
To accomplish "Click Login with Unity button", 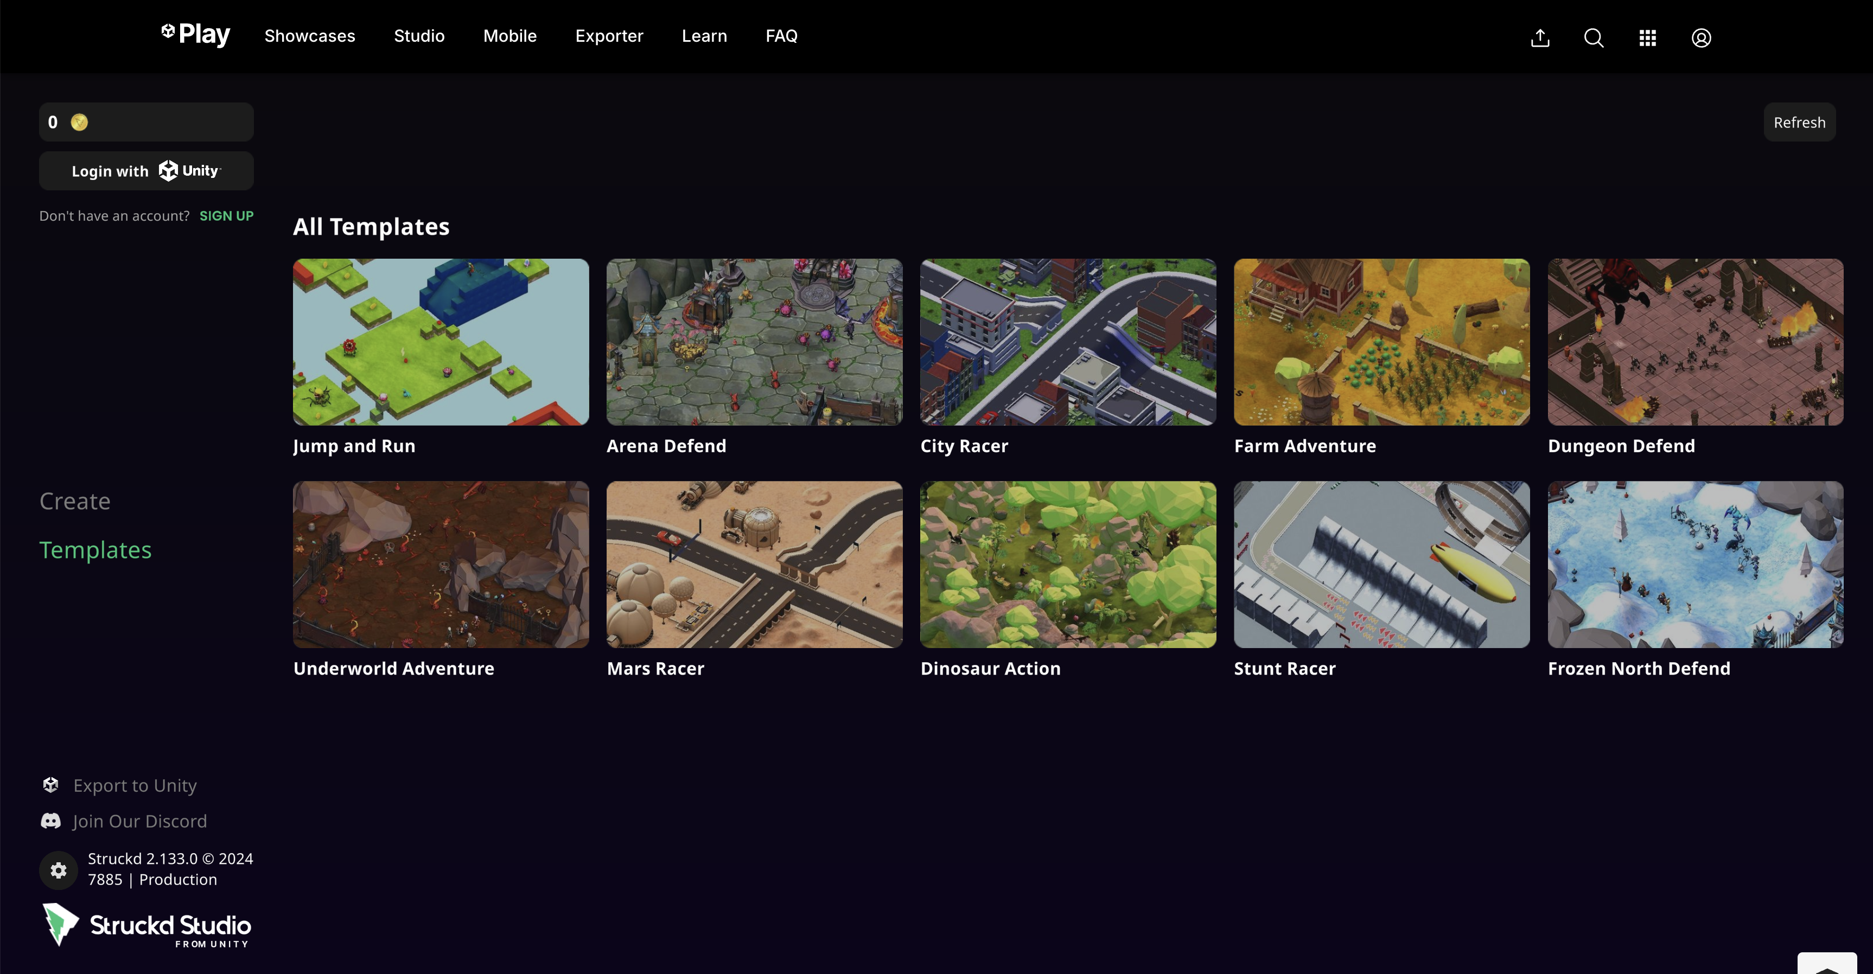I will [x=146, y=171].
